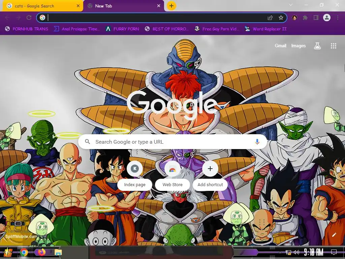Open the Web Store shortcut
The width and height of the screenshot is (345, 259).
[172, 176]
